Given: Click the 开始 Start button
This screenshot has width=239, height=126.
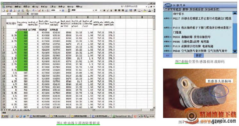Looking at the screenshot, I should pyautogui.click(x=4, y=116).
